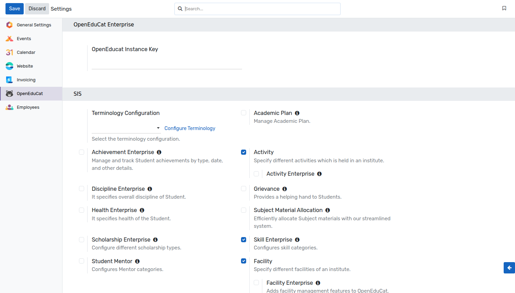The width and height of the screenshot is (515, 293).
Task: Enable the Grievance checkbox
Action: 244,189
